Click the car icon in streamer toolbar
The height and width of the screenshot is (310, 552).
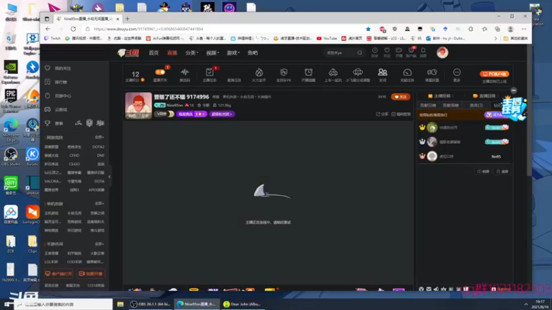(333, 72)
